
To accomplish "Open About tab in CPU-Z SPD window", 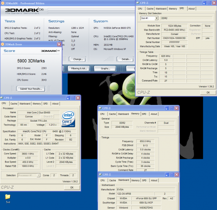I will pos(191,8).
